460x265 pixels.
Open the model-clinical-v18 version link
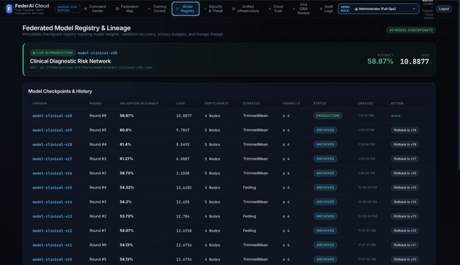[x=52, y=145]
